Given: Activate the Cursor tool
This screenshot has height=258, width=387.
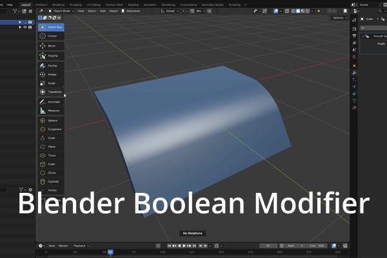Looking at the screenshot, I should tap(51, 36).
